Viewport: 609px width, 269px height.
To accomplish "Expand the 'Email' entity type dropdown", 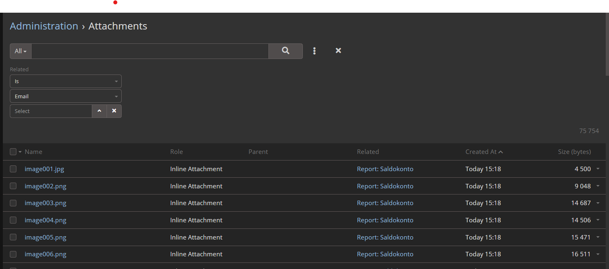I will pyautogui.click(x=66, y=96).
